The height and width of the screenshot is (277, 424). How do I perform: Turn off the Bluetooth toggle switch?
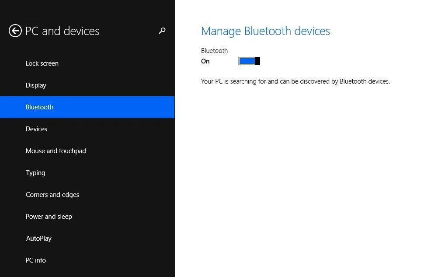(x=249, y=61)
